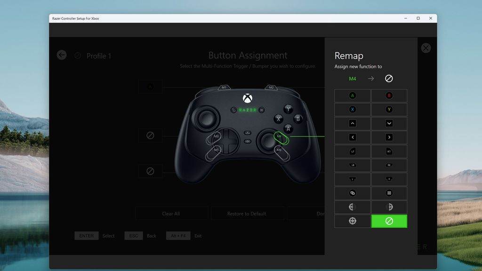482x271 pixels.
Task: Select the green A button remap option
Action: pos(352,95)
